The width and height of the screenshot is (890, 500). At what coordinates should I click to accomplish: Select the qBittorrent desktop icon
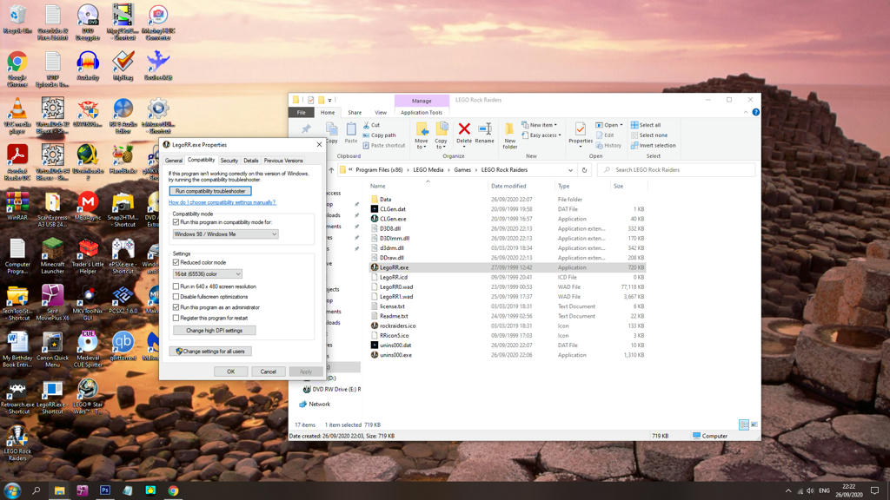pyautogui.click(x=123, y=345)
